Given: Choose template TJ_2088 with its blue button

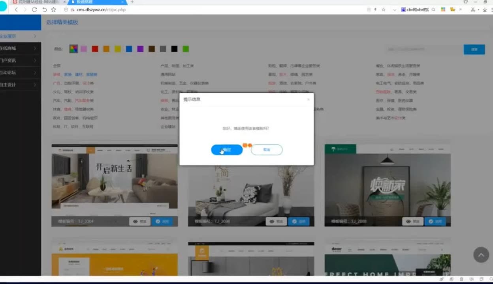Looking at the screenshot, I should [x=435, y=222].
